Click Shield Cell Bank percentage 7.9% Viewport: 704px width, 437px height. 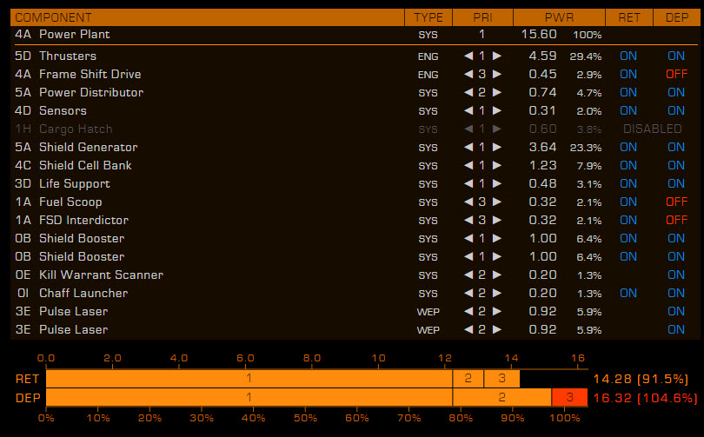coord(589,166)
